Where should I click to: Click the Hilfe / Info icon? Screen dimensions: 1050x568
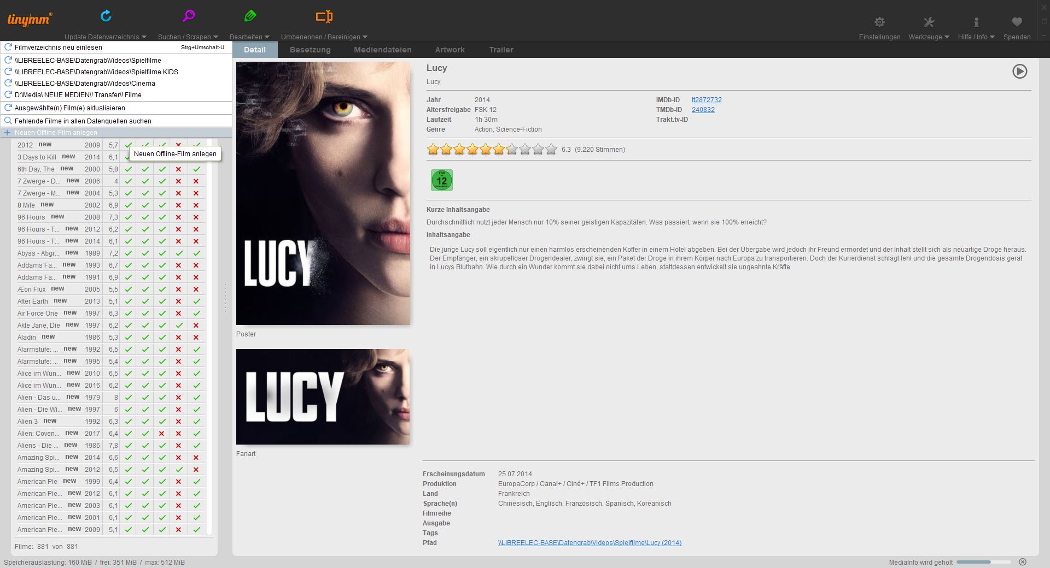(976, 22)
